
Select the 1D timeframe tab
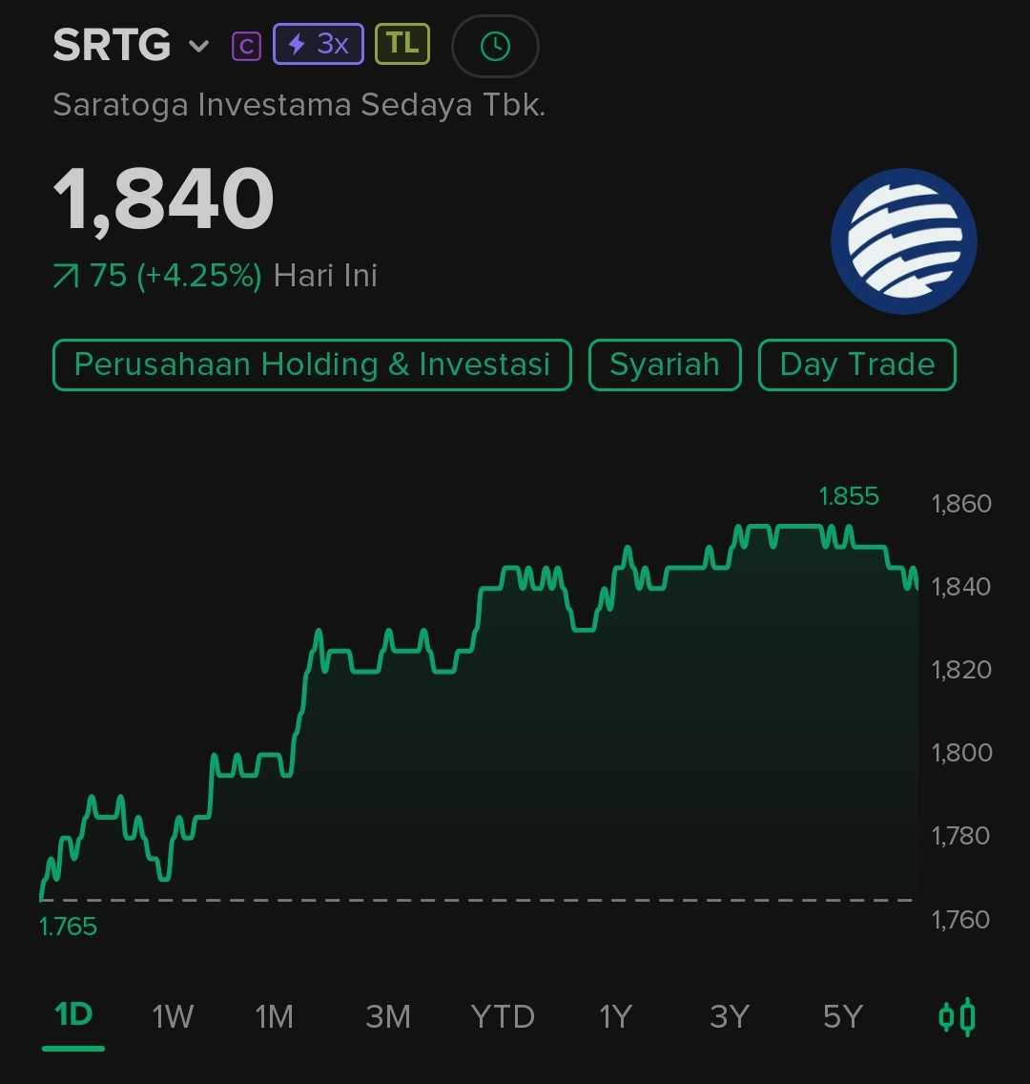pyautogui.click(x=73, y=1016)
